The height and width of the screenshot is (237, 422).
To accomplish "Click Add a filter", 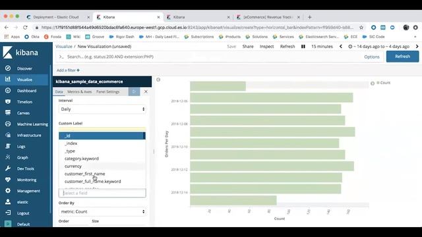I will [x=68, y=70].
